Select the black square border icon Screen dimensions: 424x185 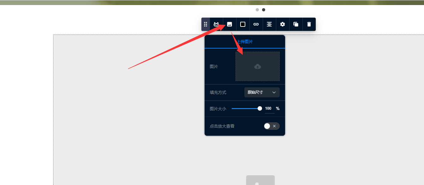242,24
